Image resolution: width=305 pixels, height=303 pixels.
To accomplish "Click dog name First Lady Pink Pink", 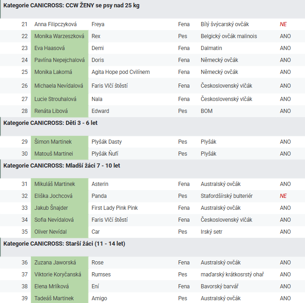I will coord(115,208).
